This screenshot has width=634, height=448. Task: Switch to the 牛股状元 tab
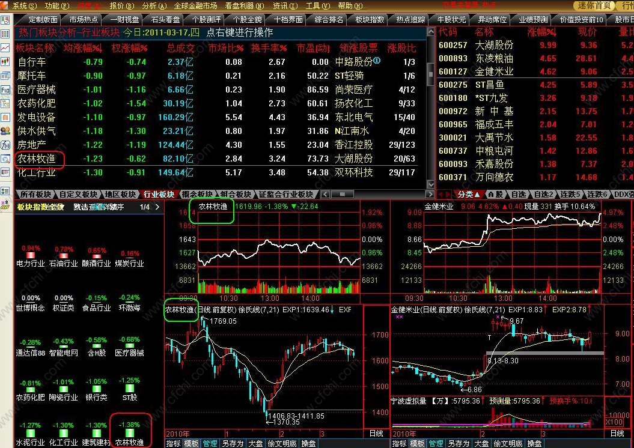click(451, 19)
